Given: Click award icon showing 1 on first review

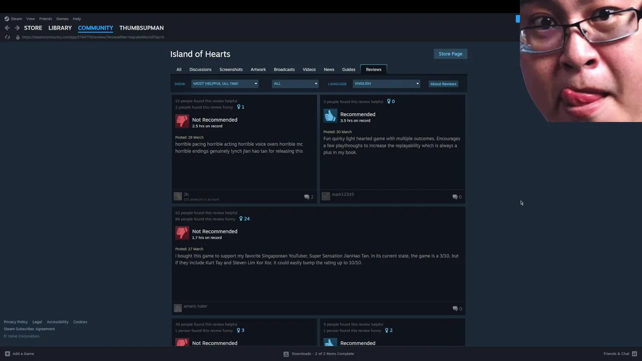Looking at the screenshot, I should [x=239, y=107].
